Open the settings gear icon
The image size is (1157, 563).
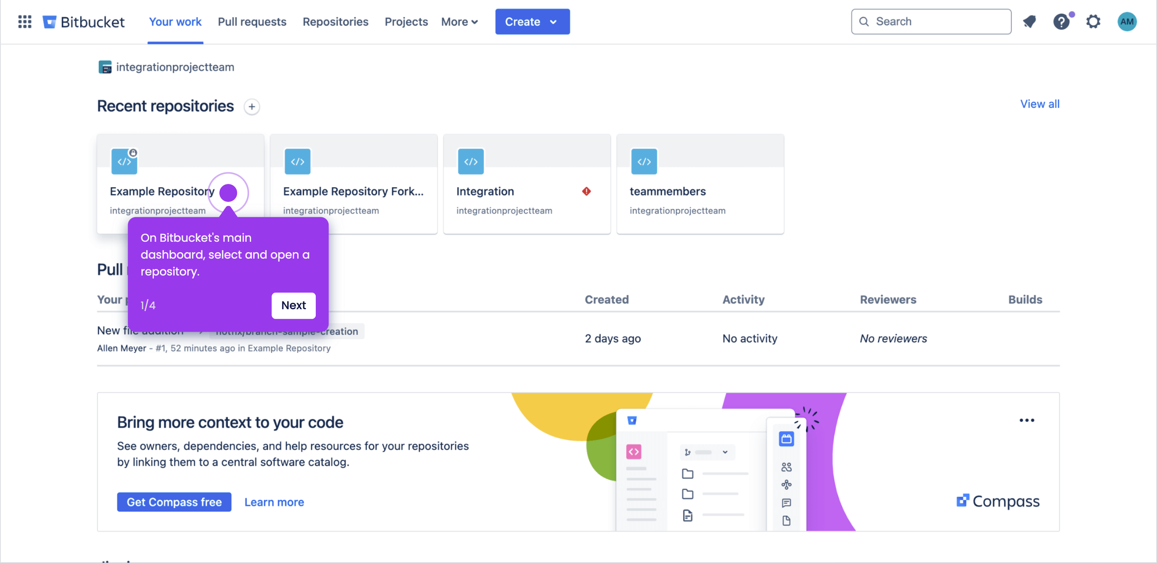coord(1093,22)
